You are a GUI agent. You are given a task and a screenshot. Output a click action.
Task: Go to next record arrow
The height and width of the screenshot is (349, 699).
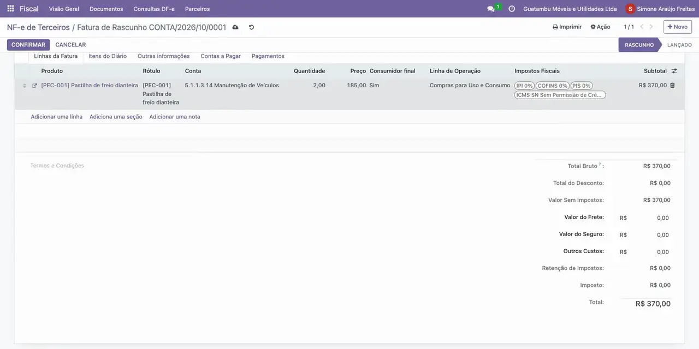[x=651, y=27]
